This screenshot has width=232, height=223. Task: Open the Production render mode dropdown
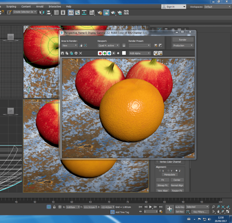coord(183,45)
